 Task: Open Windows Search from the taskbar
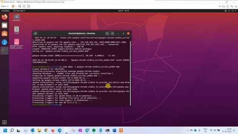point(12,130)
